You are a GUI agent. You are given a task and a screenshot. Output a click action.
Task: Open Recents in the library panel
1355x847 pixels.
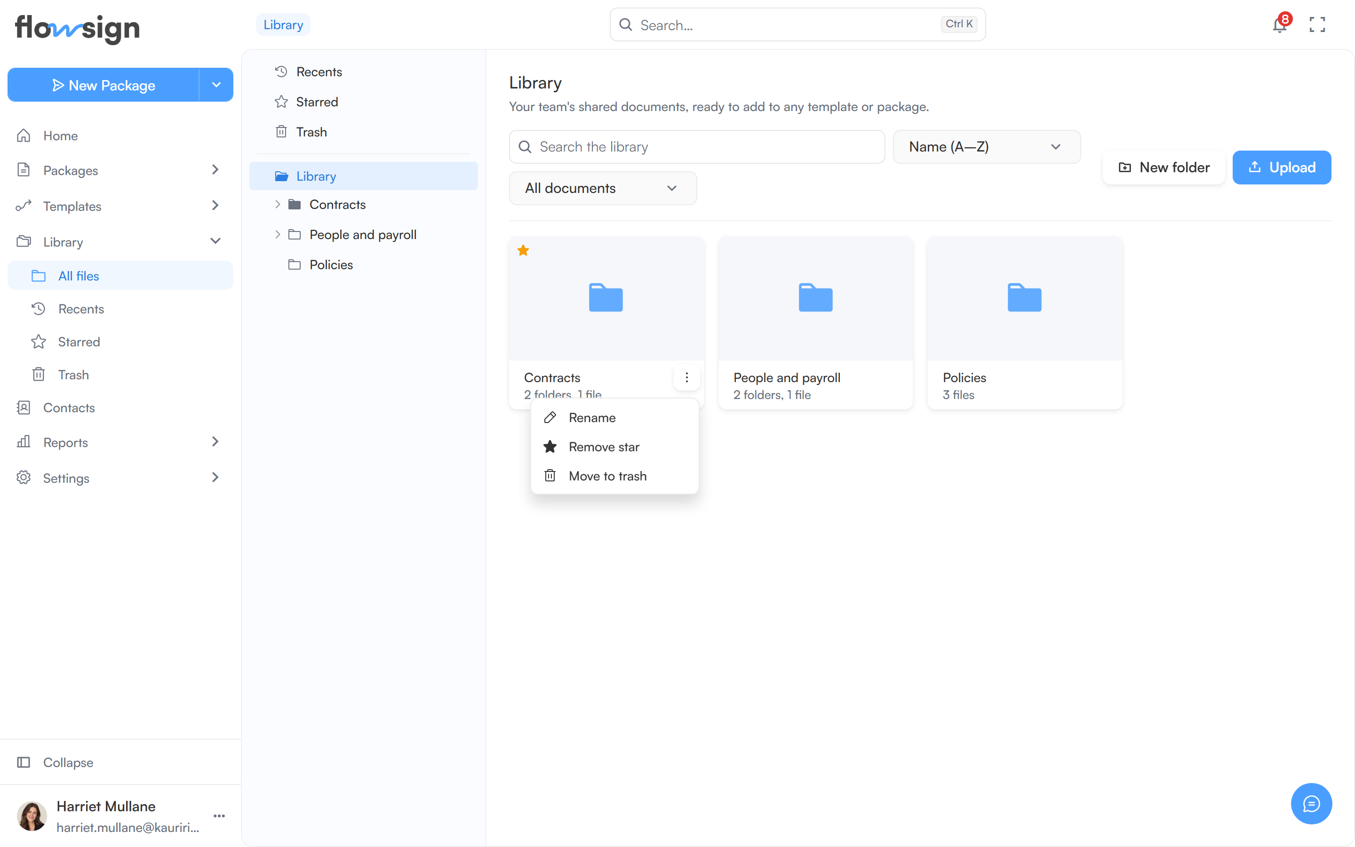363,72
